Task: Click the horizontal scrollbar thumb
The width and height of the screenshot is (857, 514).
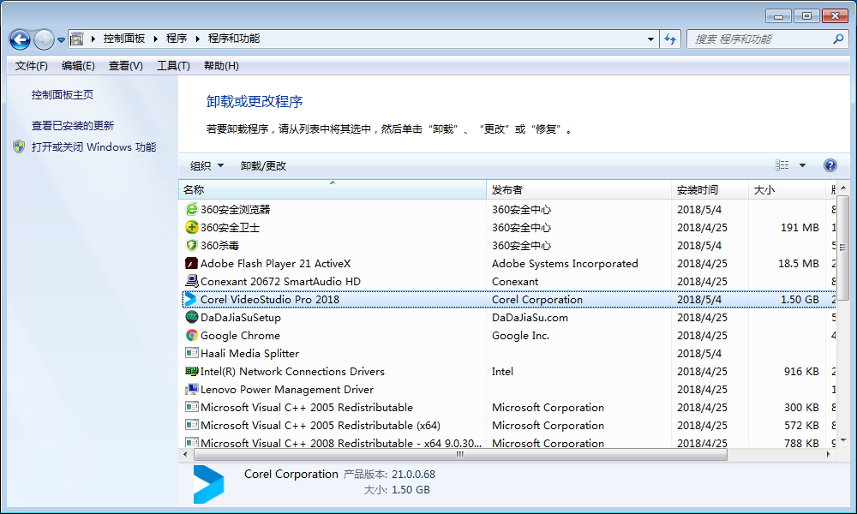Action: coord(460,454)
